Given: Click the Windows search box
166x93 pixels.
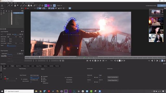Looking at the screenshot, I should (x=19, y=91).
